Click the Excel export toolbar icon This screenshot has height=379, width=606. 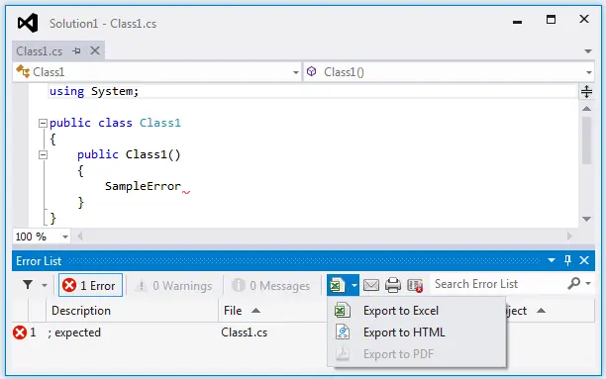(337, 285)
